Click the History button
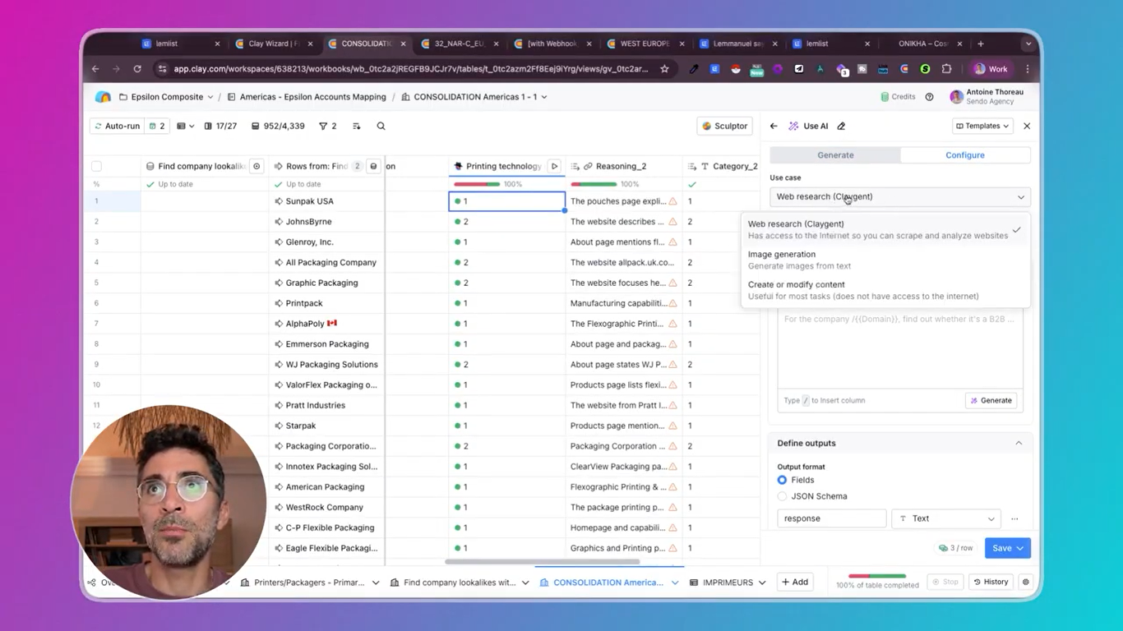1123x631 pixels. tap(991, 582)
